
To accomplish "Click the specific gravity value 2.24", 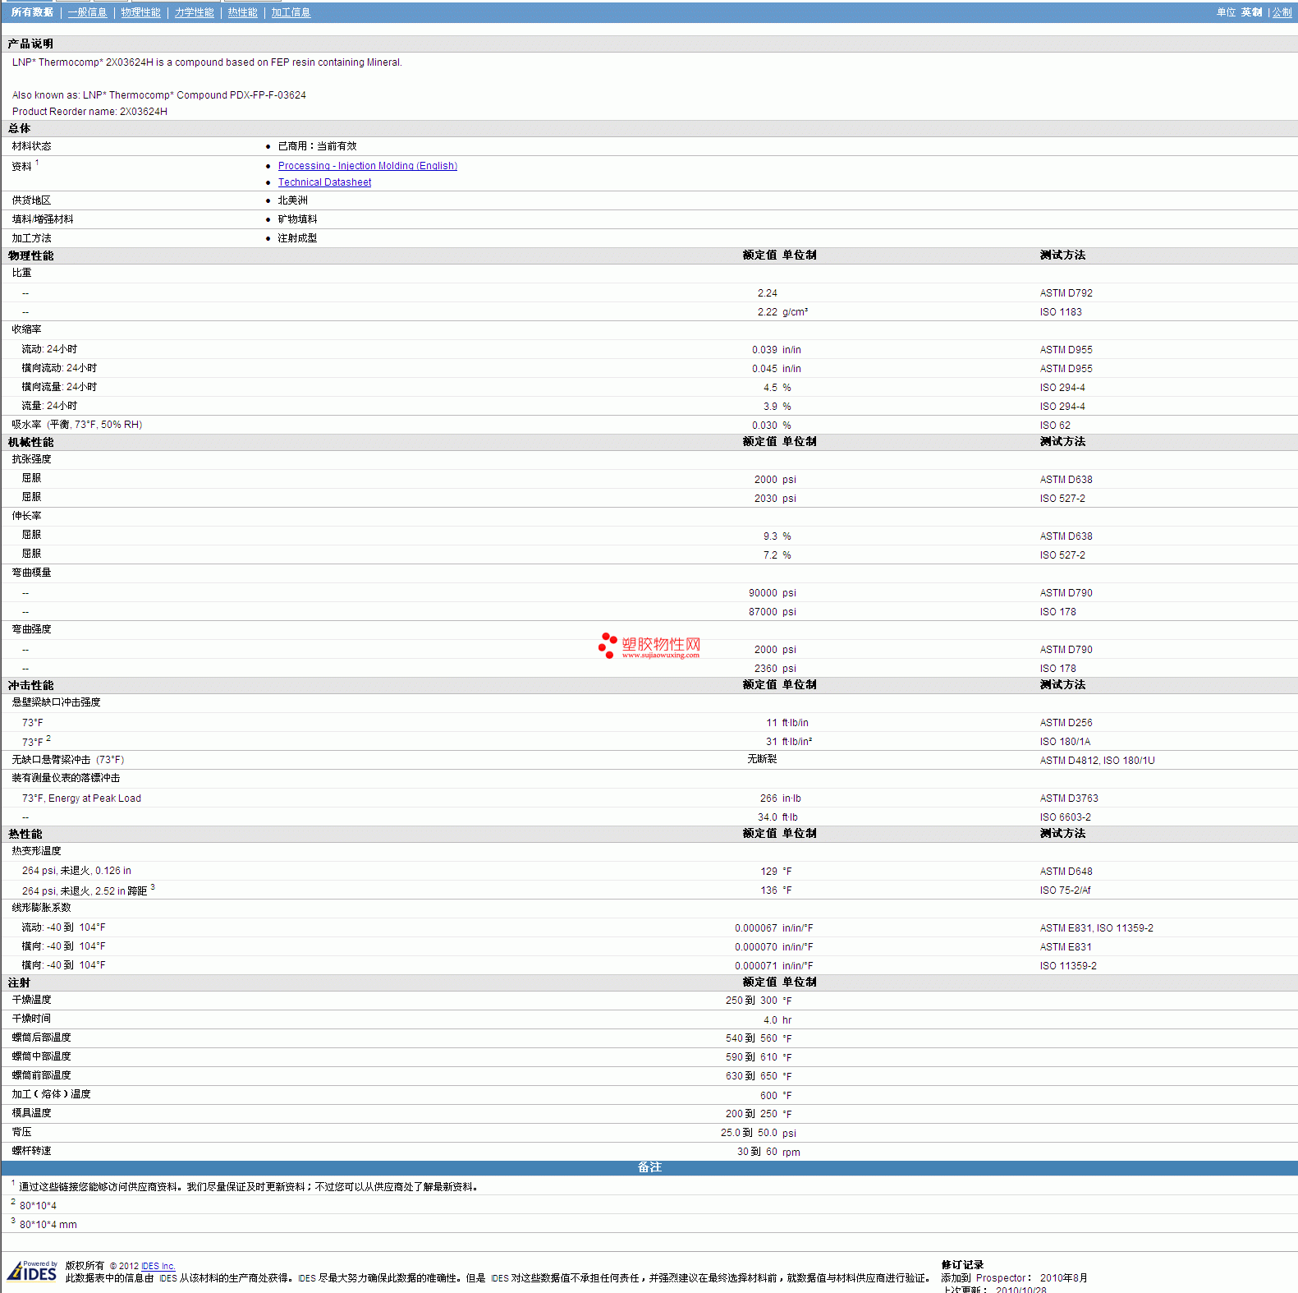I will pos(767,293).
